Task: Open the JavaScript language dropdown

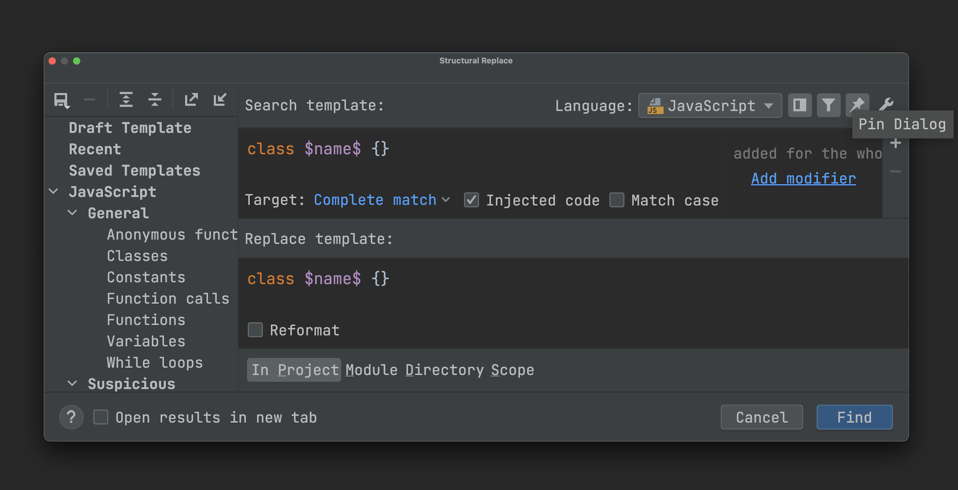Action: 710,106
